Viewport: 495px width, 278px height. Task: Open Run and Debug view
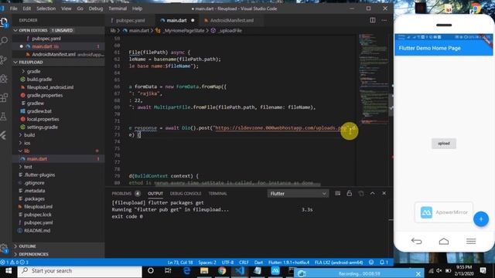coord(4,79)
